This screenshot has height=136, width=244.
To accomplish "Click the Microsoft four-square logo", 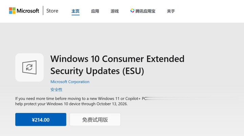I will click(12, 11).
